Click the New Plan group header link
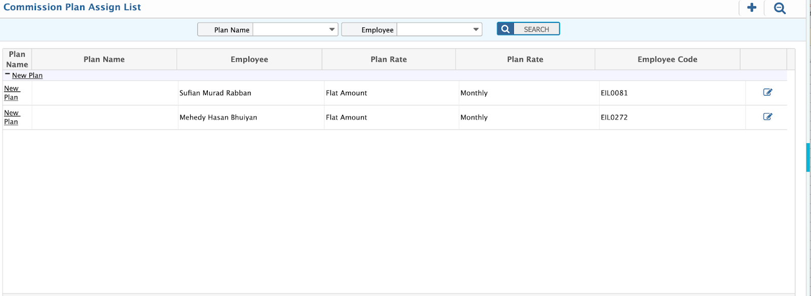This screenshot has width=811, height=296. (27, 75)
